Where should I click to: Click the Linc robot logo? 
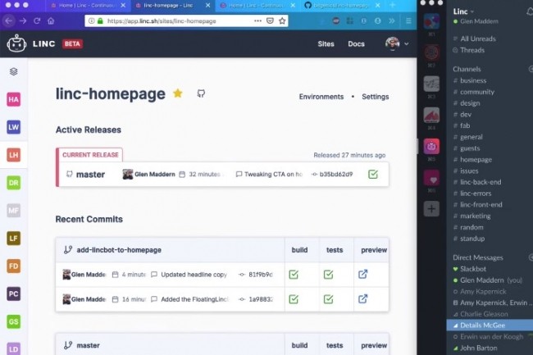tap(16, 43)
